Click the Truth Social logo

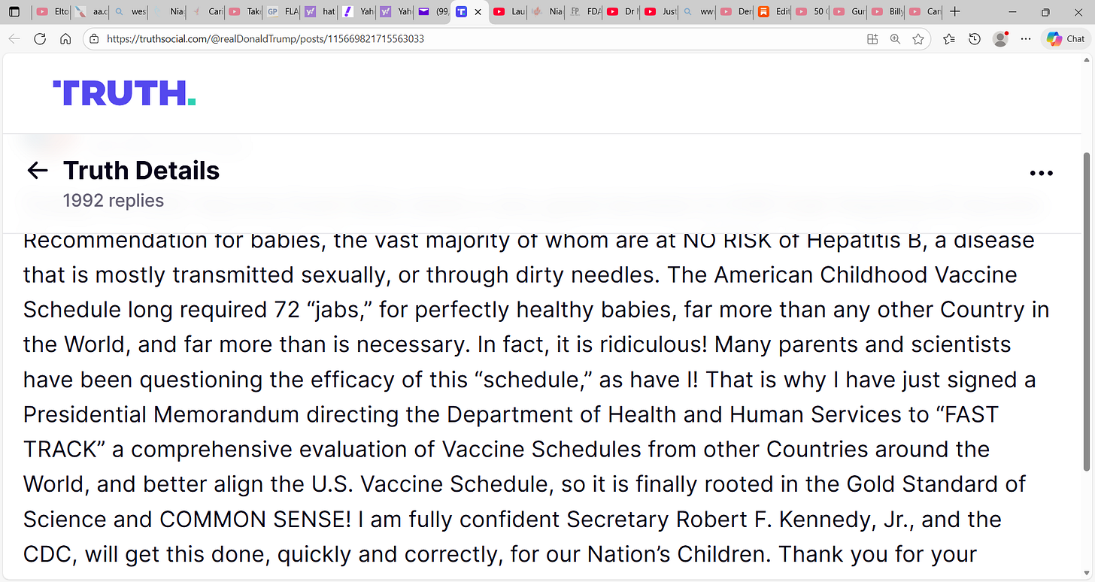124,93
